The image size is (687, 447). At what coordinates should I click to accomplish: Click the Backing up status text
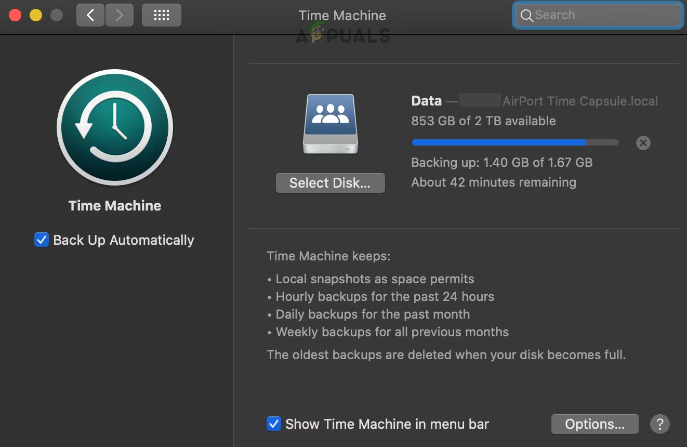[x=501, y=162]
